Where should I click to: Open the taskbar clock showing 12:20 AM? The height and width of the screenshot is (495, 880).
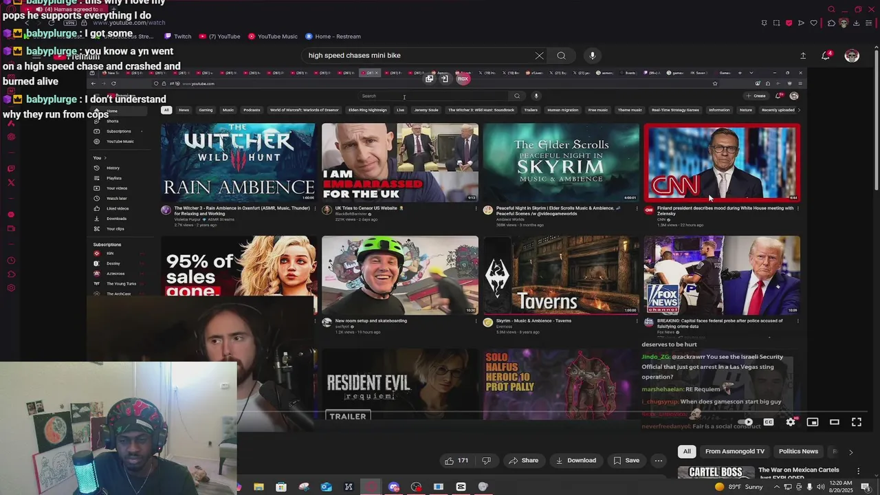tap(841, 487)
